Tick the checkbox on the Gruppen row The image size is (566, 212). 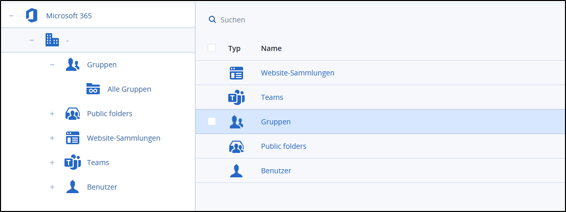pos(212,121)
